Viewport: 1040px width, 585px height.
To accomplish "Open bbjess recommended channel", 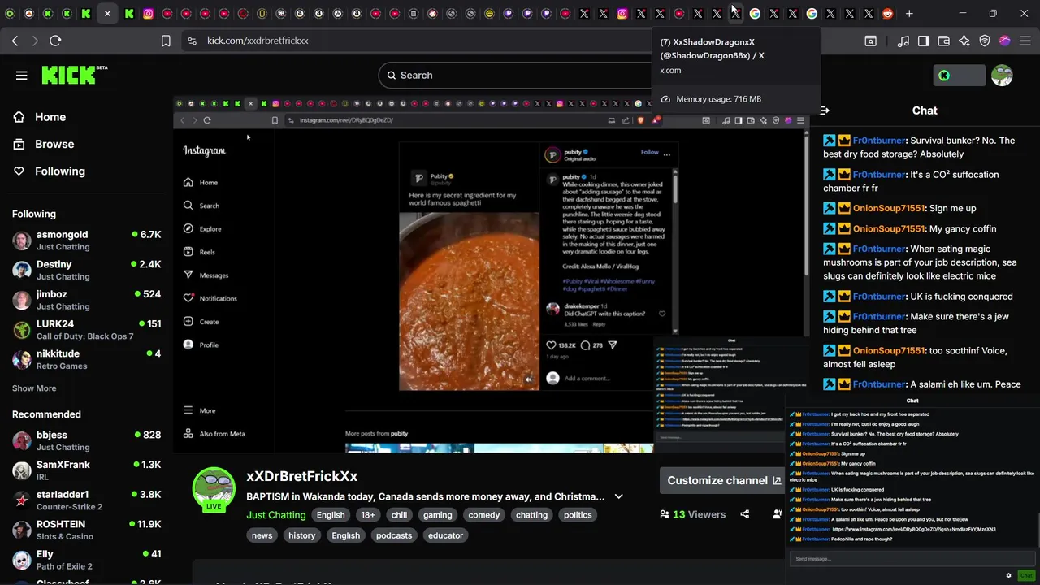I will [x=86, y=440].
